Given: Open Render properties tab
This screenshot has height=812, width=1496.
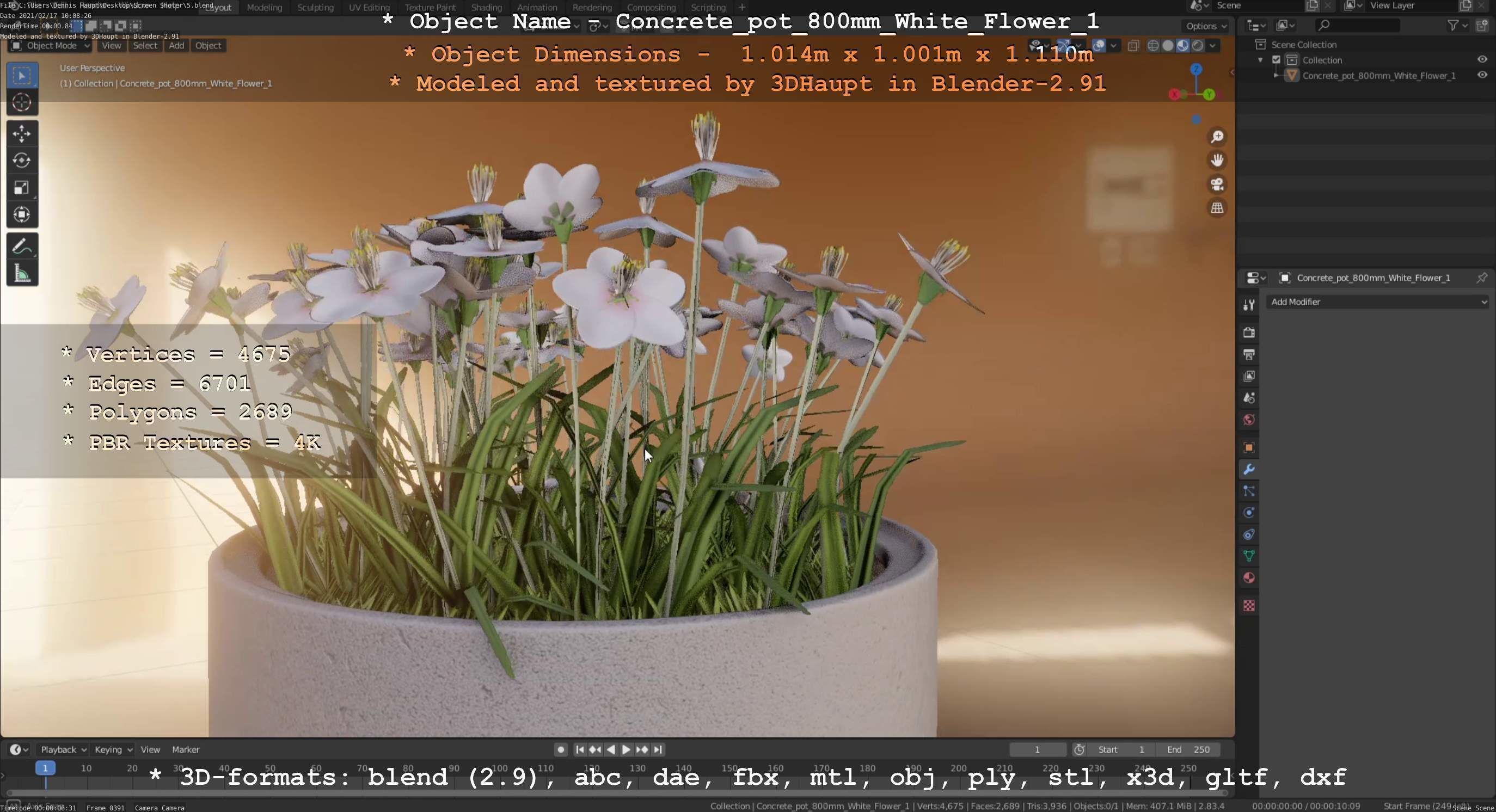Looking at the screenshot, I should pos(1249,333).
